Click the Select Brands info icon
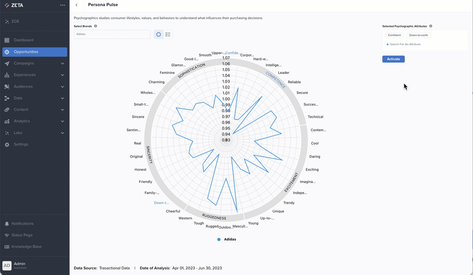473x275 pixels. (96, 26)
